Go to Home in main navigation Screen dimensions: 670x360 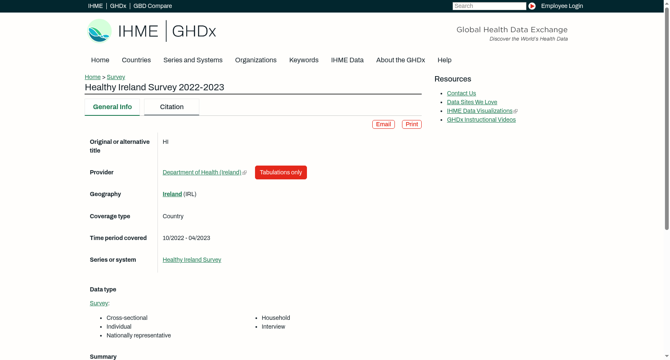[x=100, y=60]
